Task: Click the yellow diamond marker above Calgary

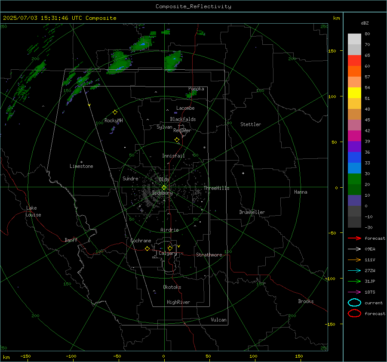Action: coord(170,248)
